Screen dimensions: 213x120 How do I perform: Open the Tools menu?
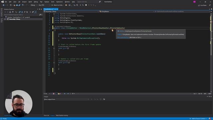53,2
